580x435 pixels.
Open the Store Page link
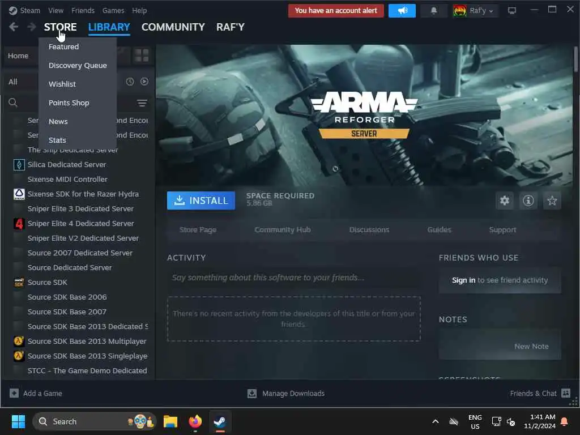198,230
